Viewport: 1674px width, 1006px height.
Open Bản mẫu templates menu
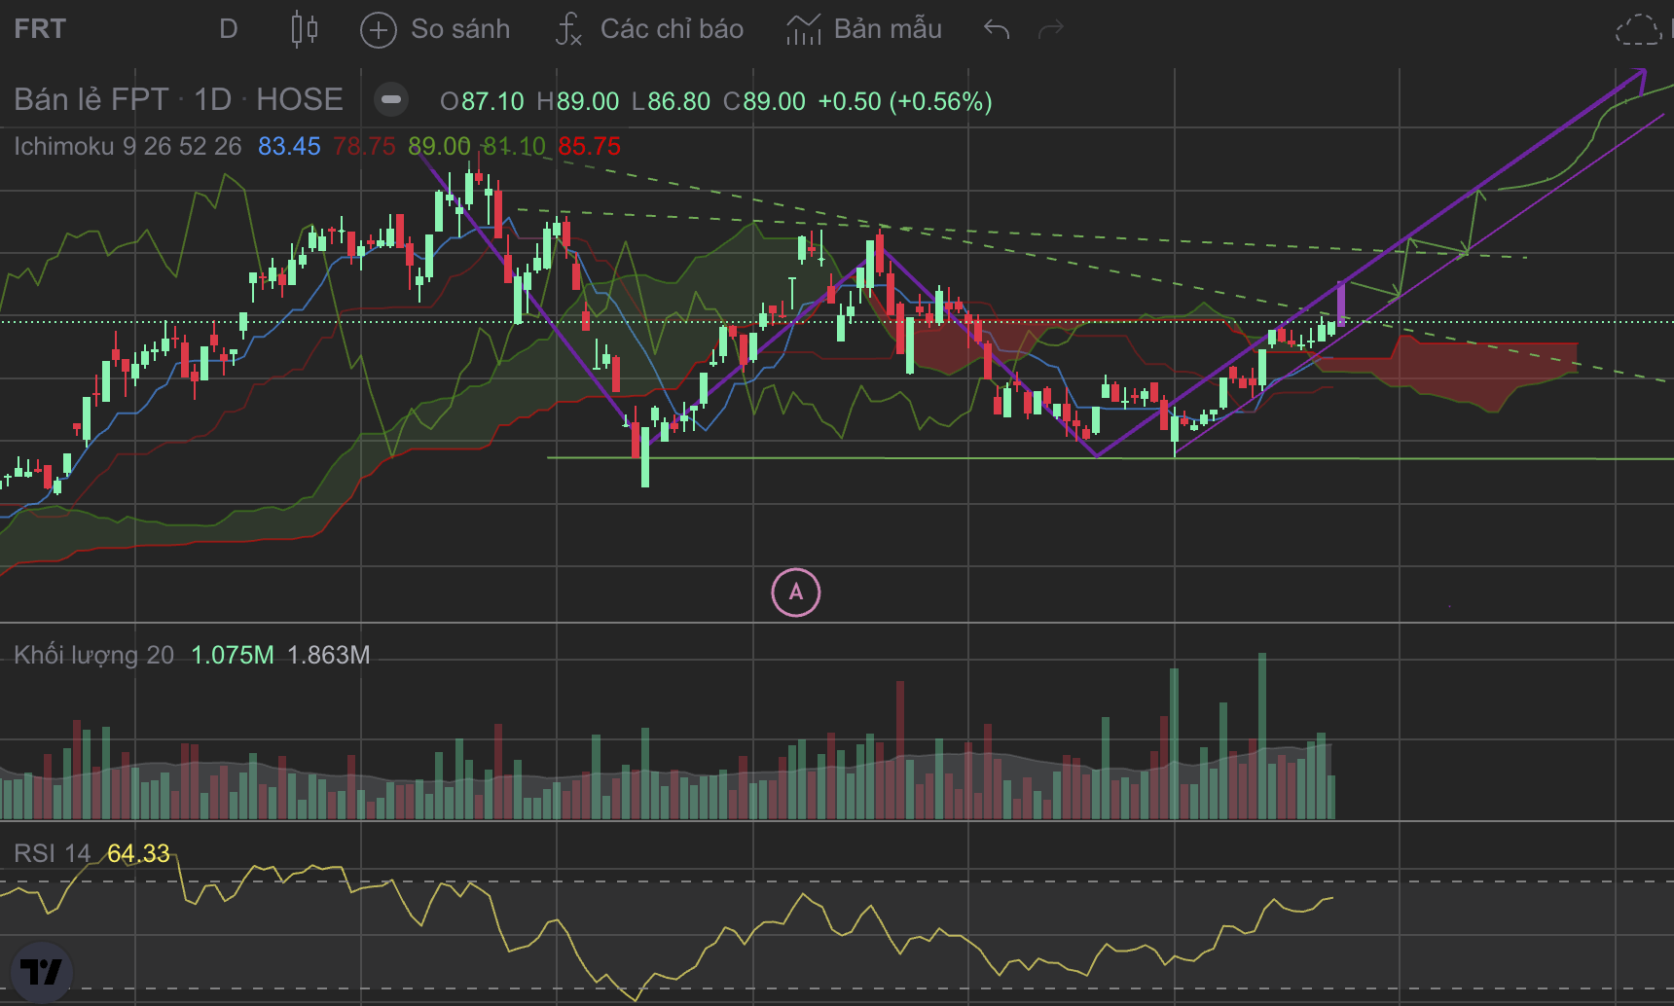(x=864, y=29)
